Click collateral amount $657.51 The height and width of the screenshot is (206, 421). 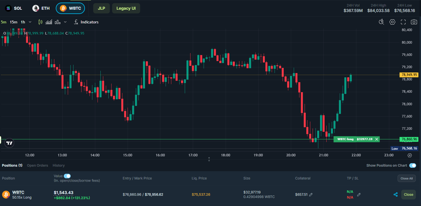point(301,195)
